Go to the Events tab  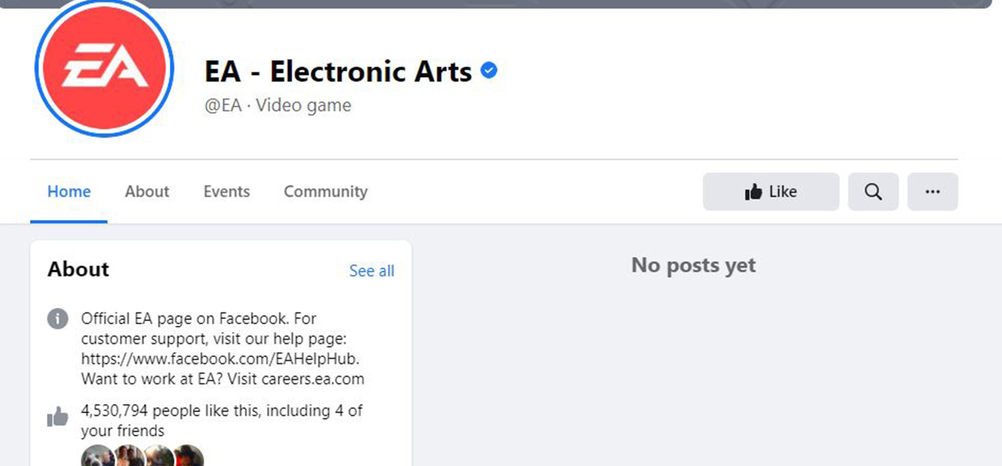pos(226,192)
